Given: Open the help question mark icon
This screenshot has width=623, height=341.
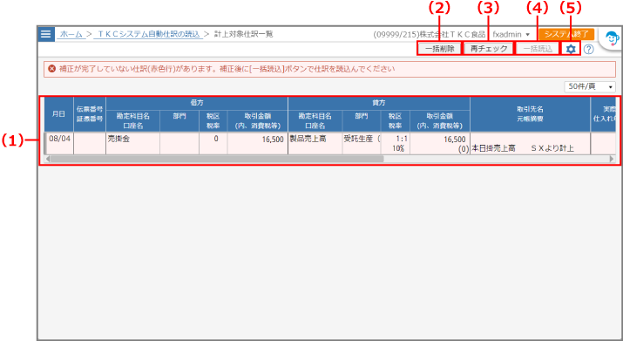Looking at the screenshot, I should tap(588, 49).
